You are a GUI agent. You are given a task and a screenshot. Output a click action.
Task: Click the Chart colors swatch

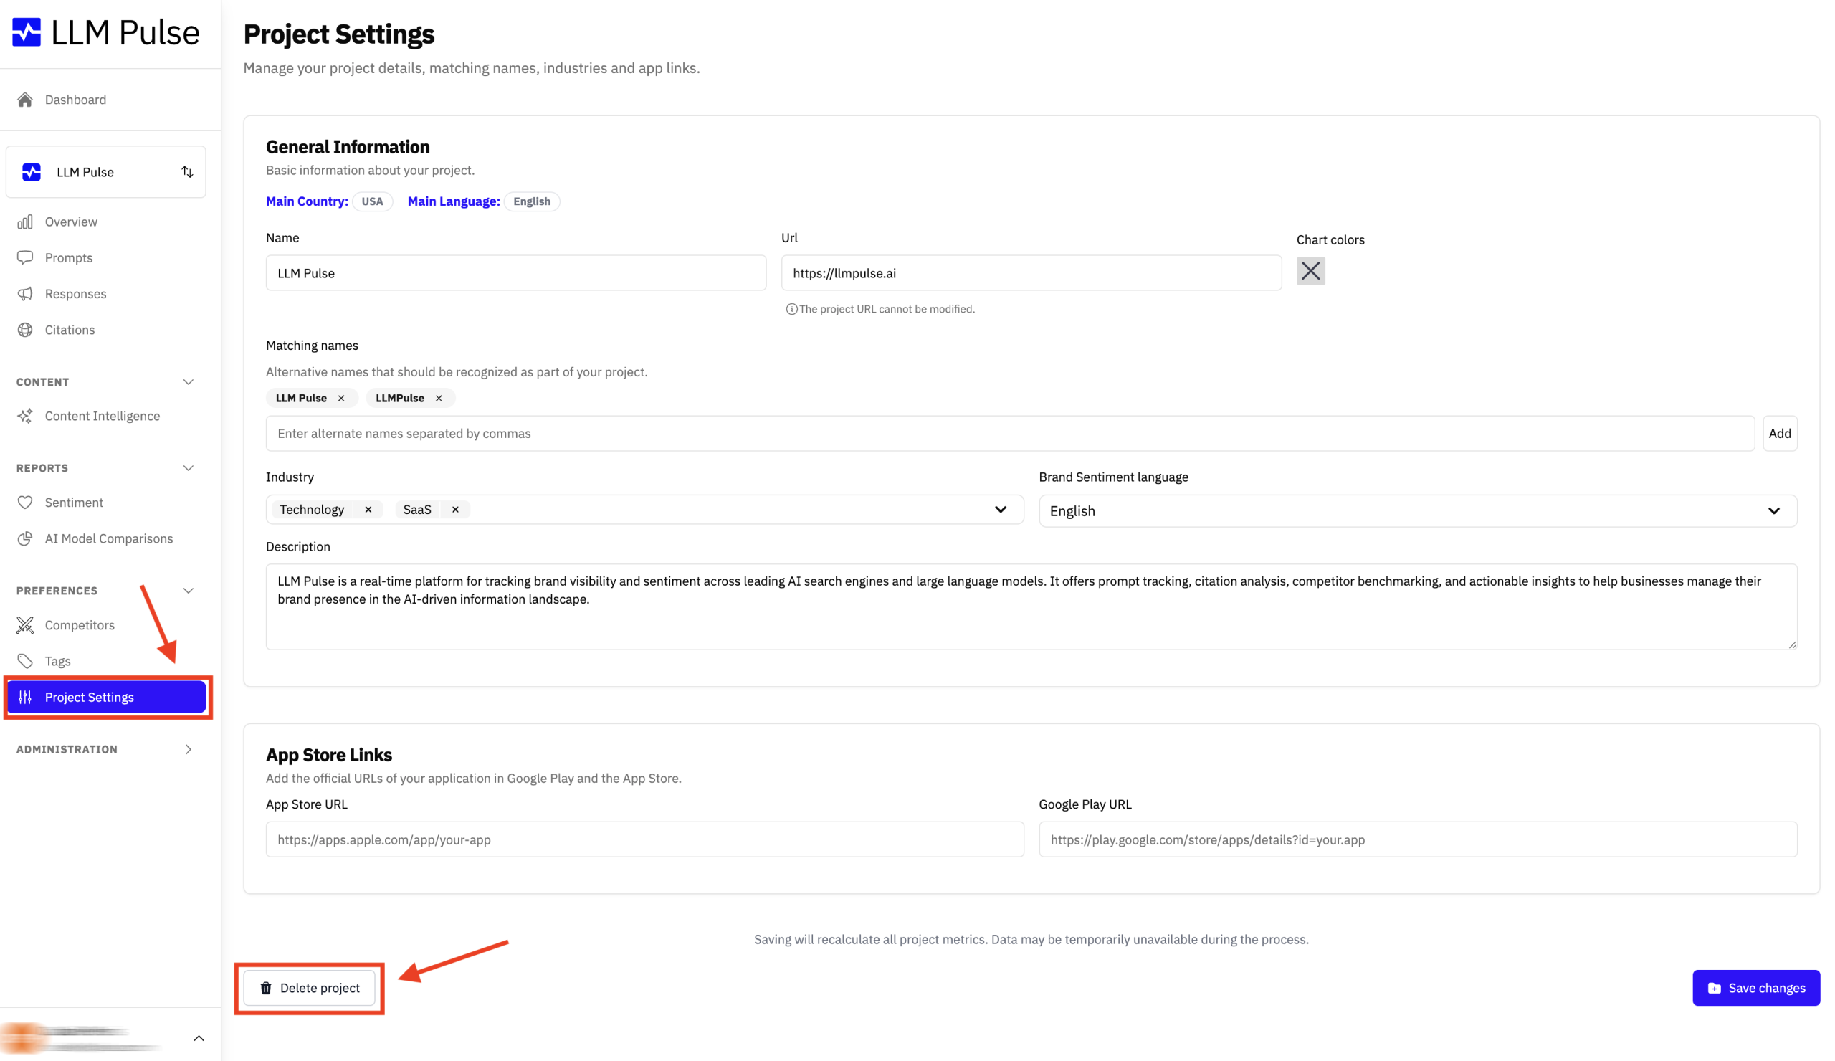[1310, 272]
